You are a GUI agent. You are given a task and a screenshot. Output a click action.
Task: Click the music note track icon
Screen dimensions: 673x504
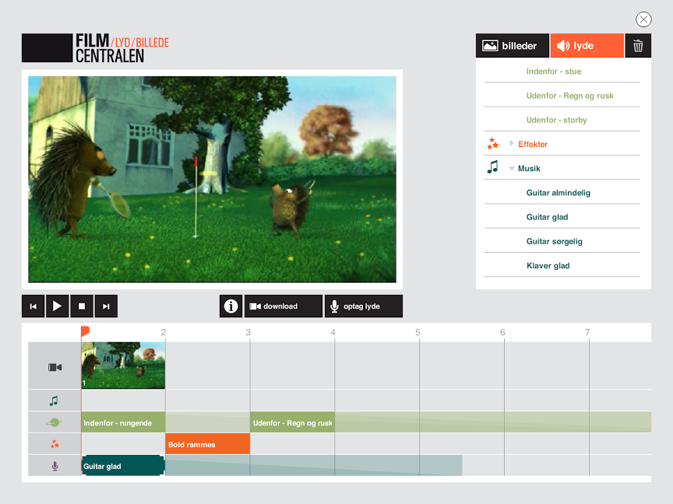click(54, 401)
